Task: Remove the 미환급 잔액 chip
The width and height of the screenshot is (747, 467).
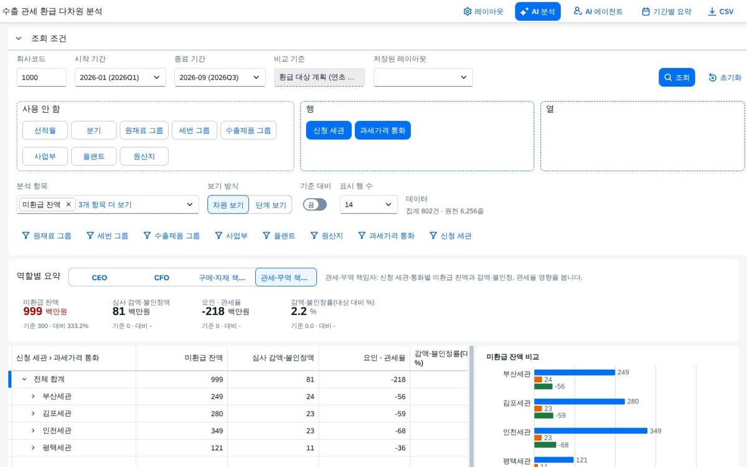Action: [x=69, y=204]
